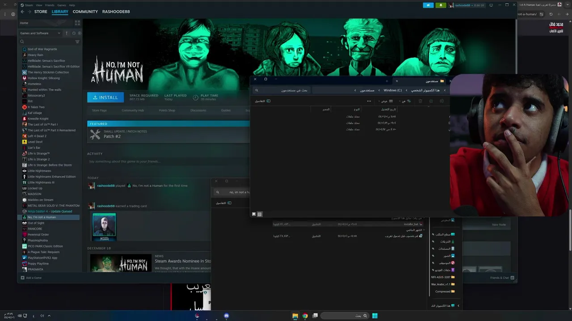Open the library advanced filters icon
Viewport: 572px width, 321px height.
[x=77, y=41]
